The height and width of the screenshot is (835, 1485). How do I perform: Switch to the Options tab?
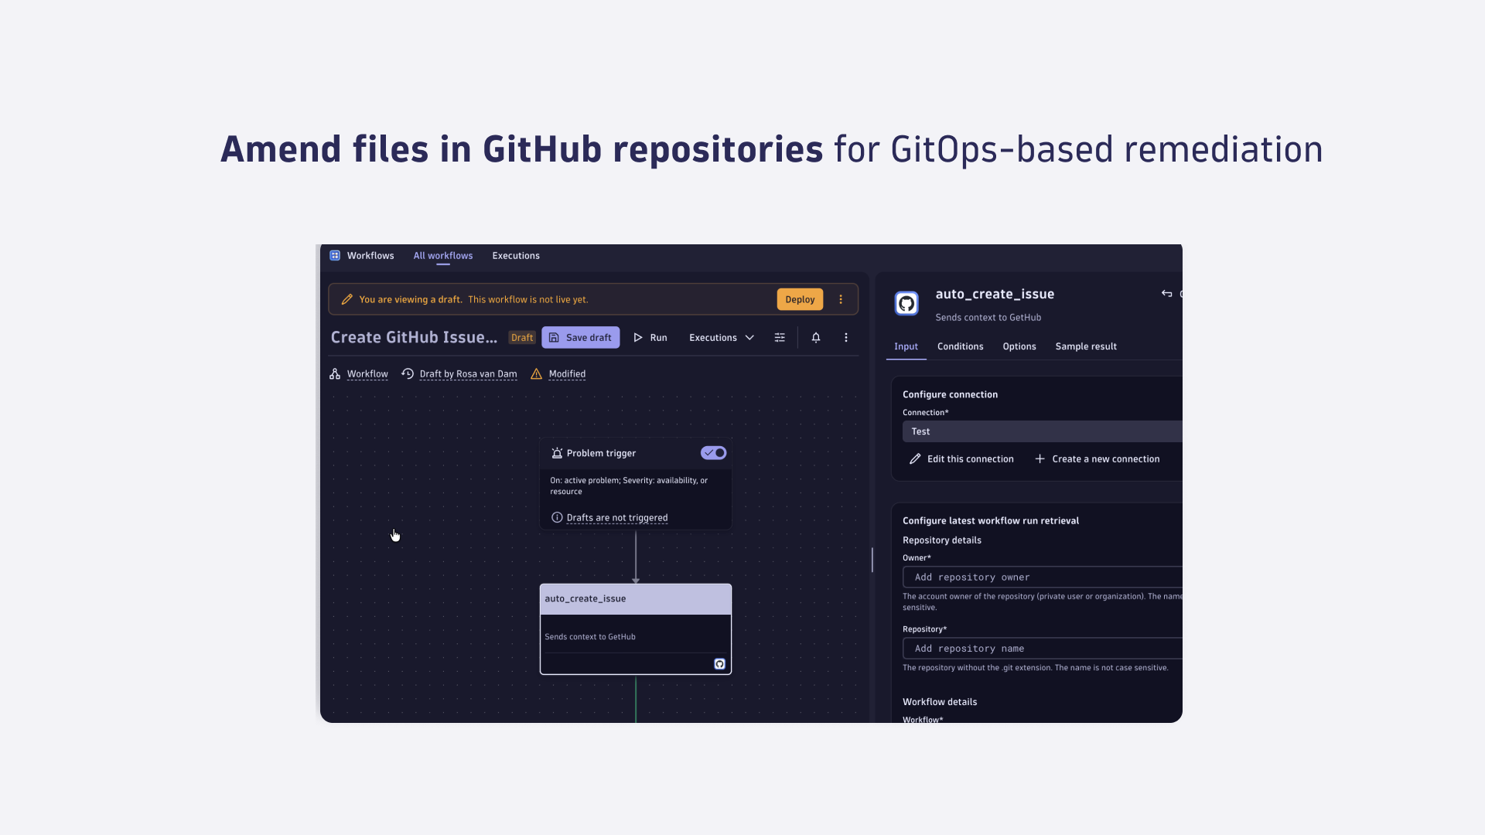(x=1019, y=346)
